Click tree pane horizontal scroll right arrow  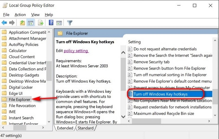[x=43, y=128]
